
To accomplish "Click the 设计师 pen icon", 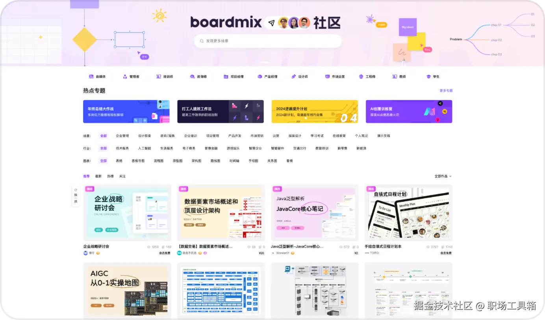I will coord(293,76).
